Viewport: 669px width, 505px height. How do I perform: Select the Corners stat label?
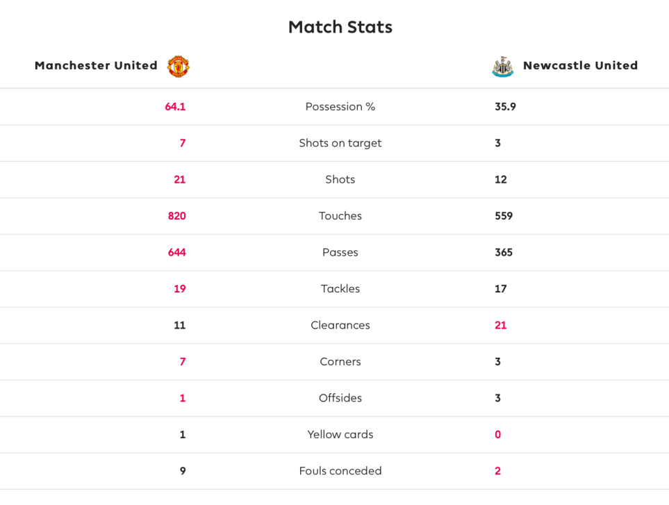coord(340,362)
